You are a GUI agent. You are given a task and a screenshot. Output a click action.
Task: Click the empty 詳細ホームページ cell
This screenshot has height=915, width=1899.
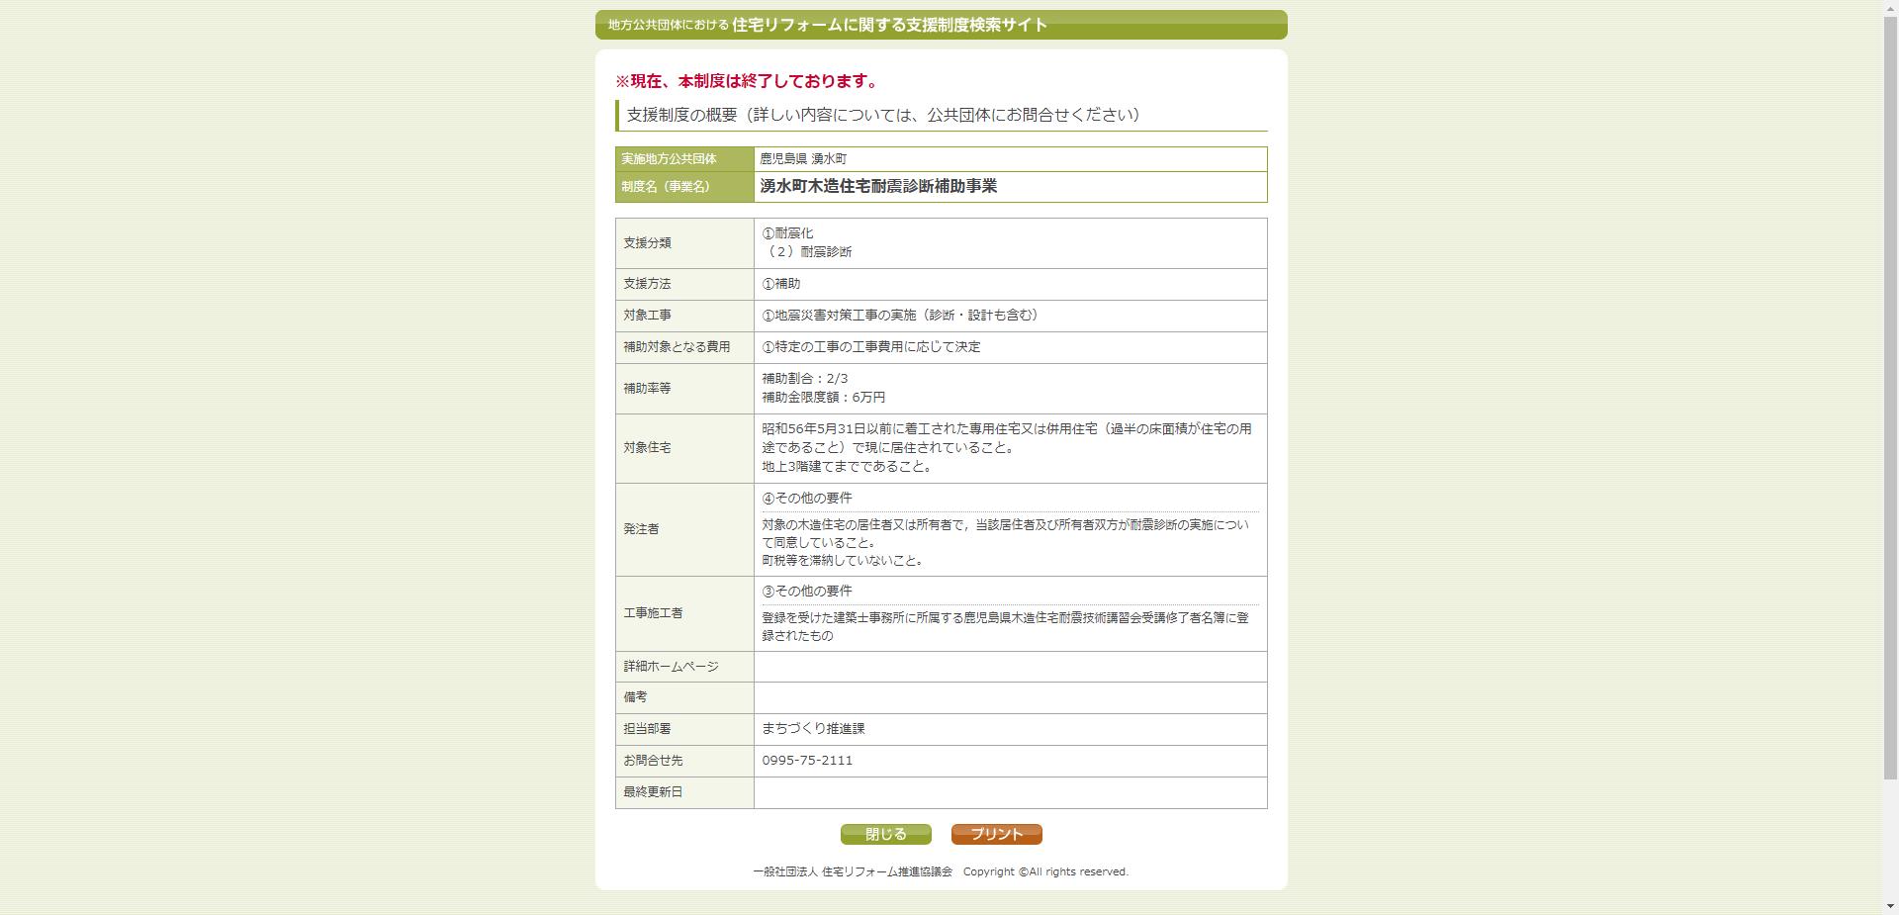pyautogui.click(x=1009, y=667)
